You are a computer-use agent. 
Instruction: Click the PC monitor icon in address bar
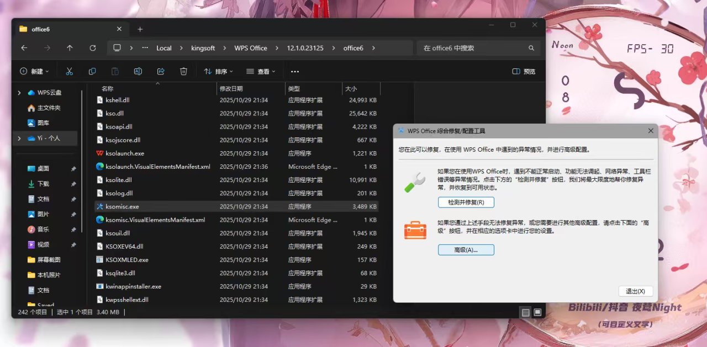pos(117,48)
